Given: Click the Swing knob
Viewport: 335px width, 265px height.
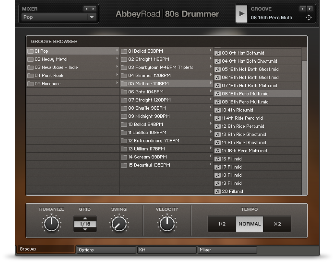Looking at the screenshot, I should tap(119, 223).
